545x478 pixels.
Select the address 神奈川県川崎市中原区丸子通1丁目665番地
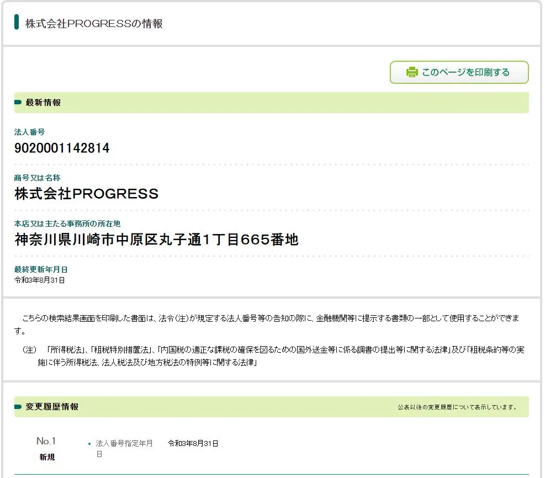(x=156, y=240)
